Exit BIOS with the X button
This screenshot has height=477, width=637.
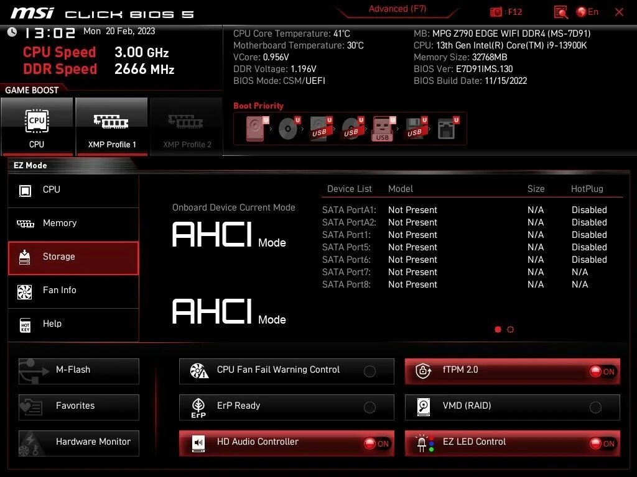619,12
